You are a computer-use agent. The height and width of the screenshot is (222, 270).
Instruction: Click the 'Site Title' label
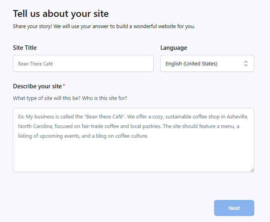25,48
